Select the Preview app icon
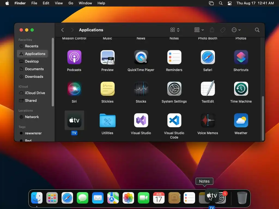The image size is (279, 209). click(x=107, y=57)
